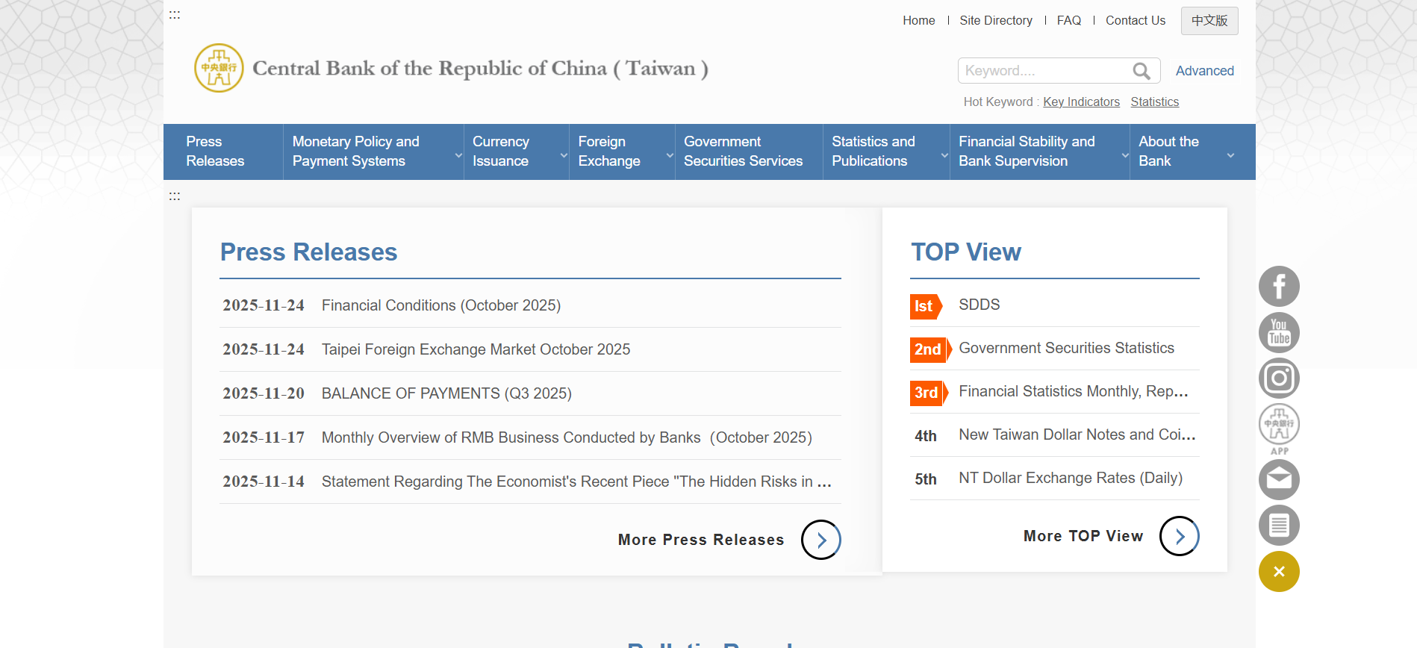Image resolution: width=1417 pixels, height=648 pixels.
Task: Click the magnifying glass search icon
Action: coord(1141,71)
